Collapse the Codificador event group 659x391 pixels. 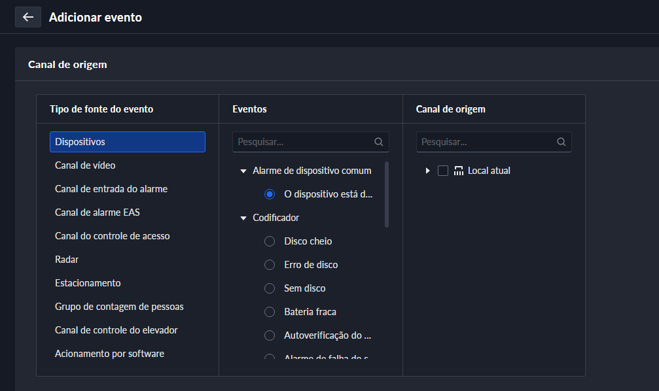[243, 218]
